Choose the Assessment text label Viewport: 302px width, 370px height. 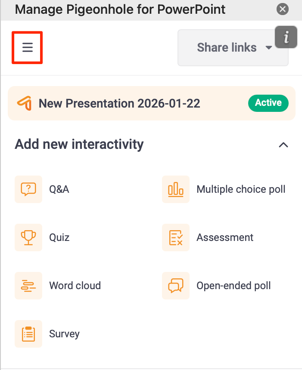pos(225,237)
